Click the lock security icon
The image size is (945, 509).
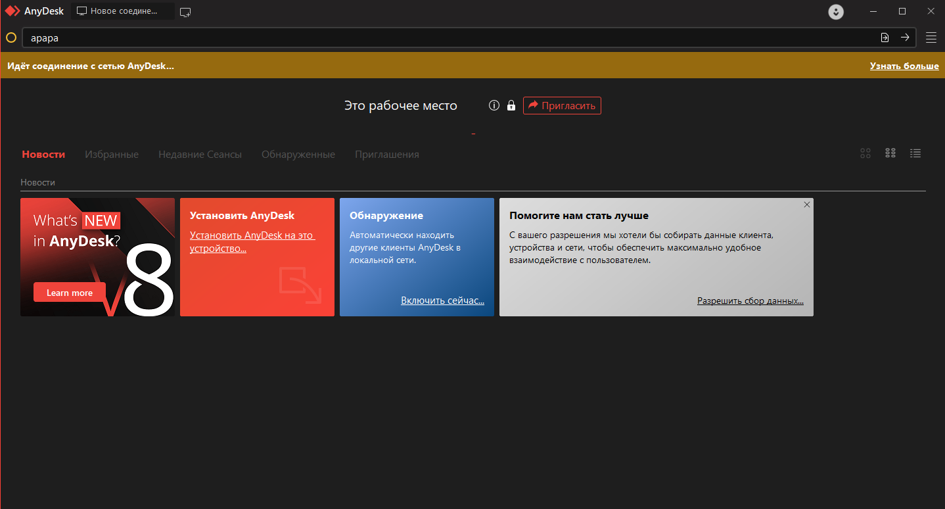(511, 105)
